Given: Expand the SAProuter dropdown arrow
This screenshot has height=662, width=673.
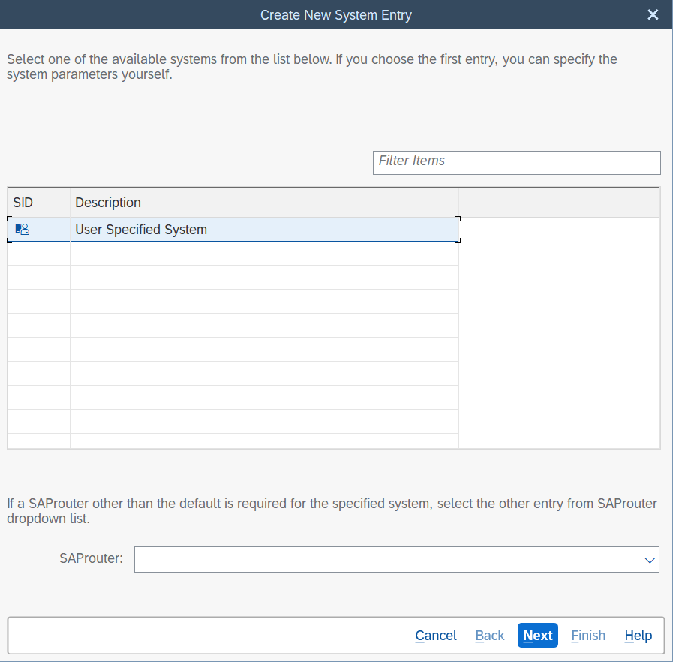Looking at the screenshot, I should pyautogui.click(x=649, y=560).
